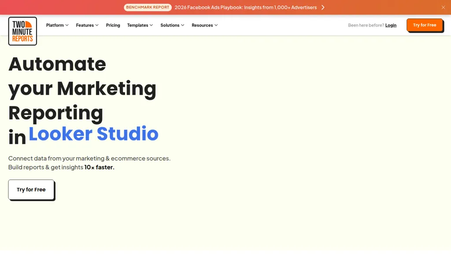Screen dimensions: 451x254
Task: Expand the Templates dropdown menu
Action: pos(140,25)
